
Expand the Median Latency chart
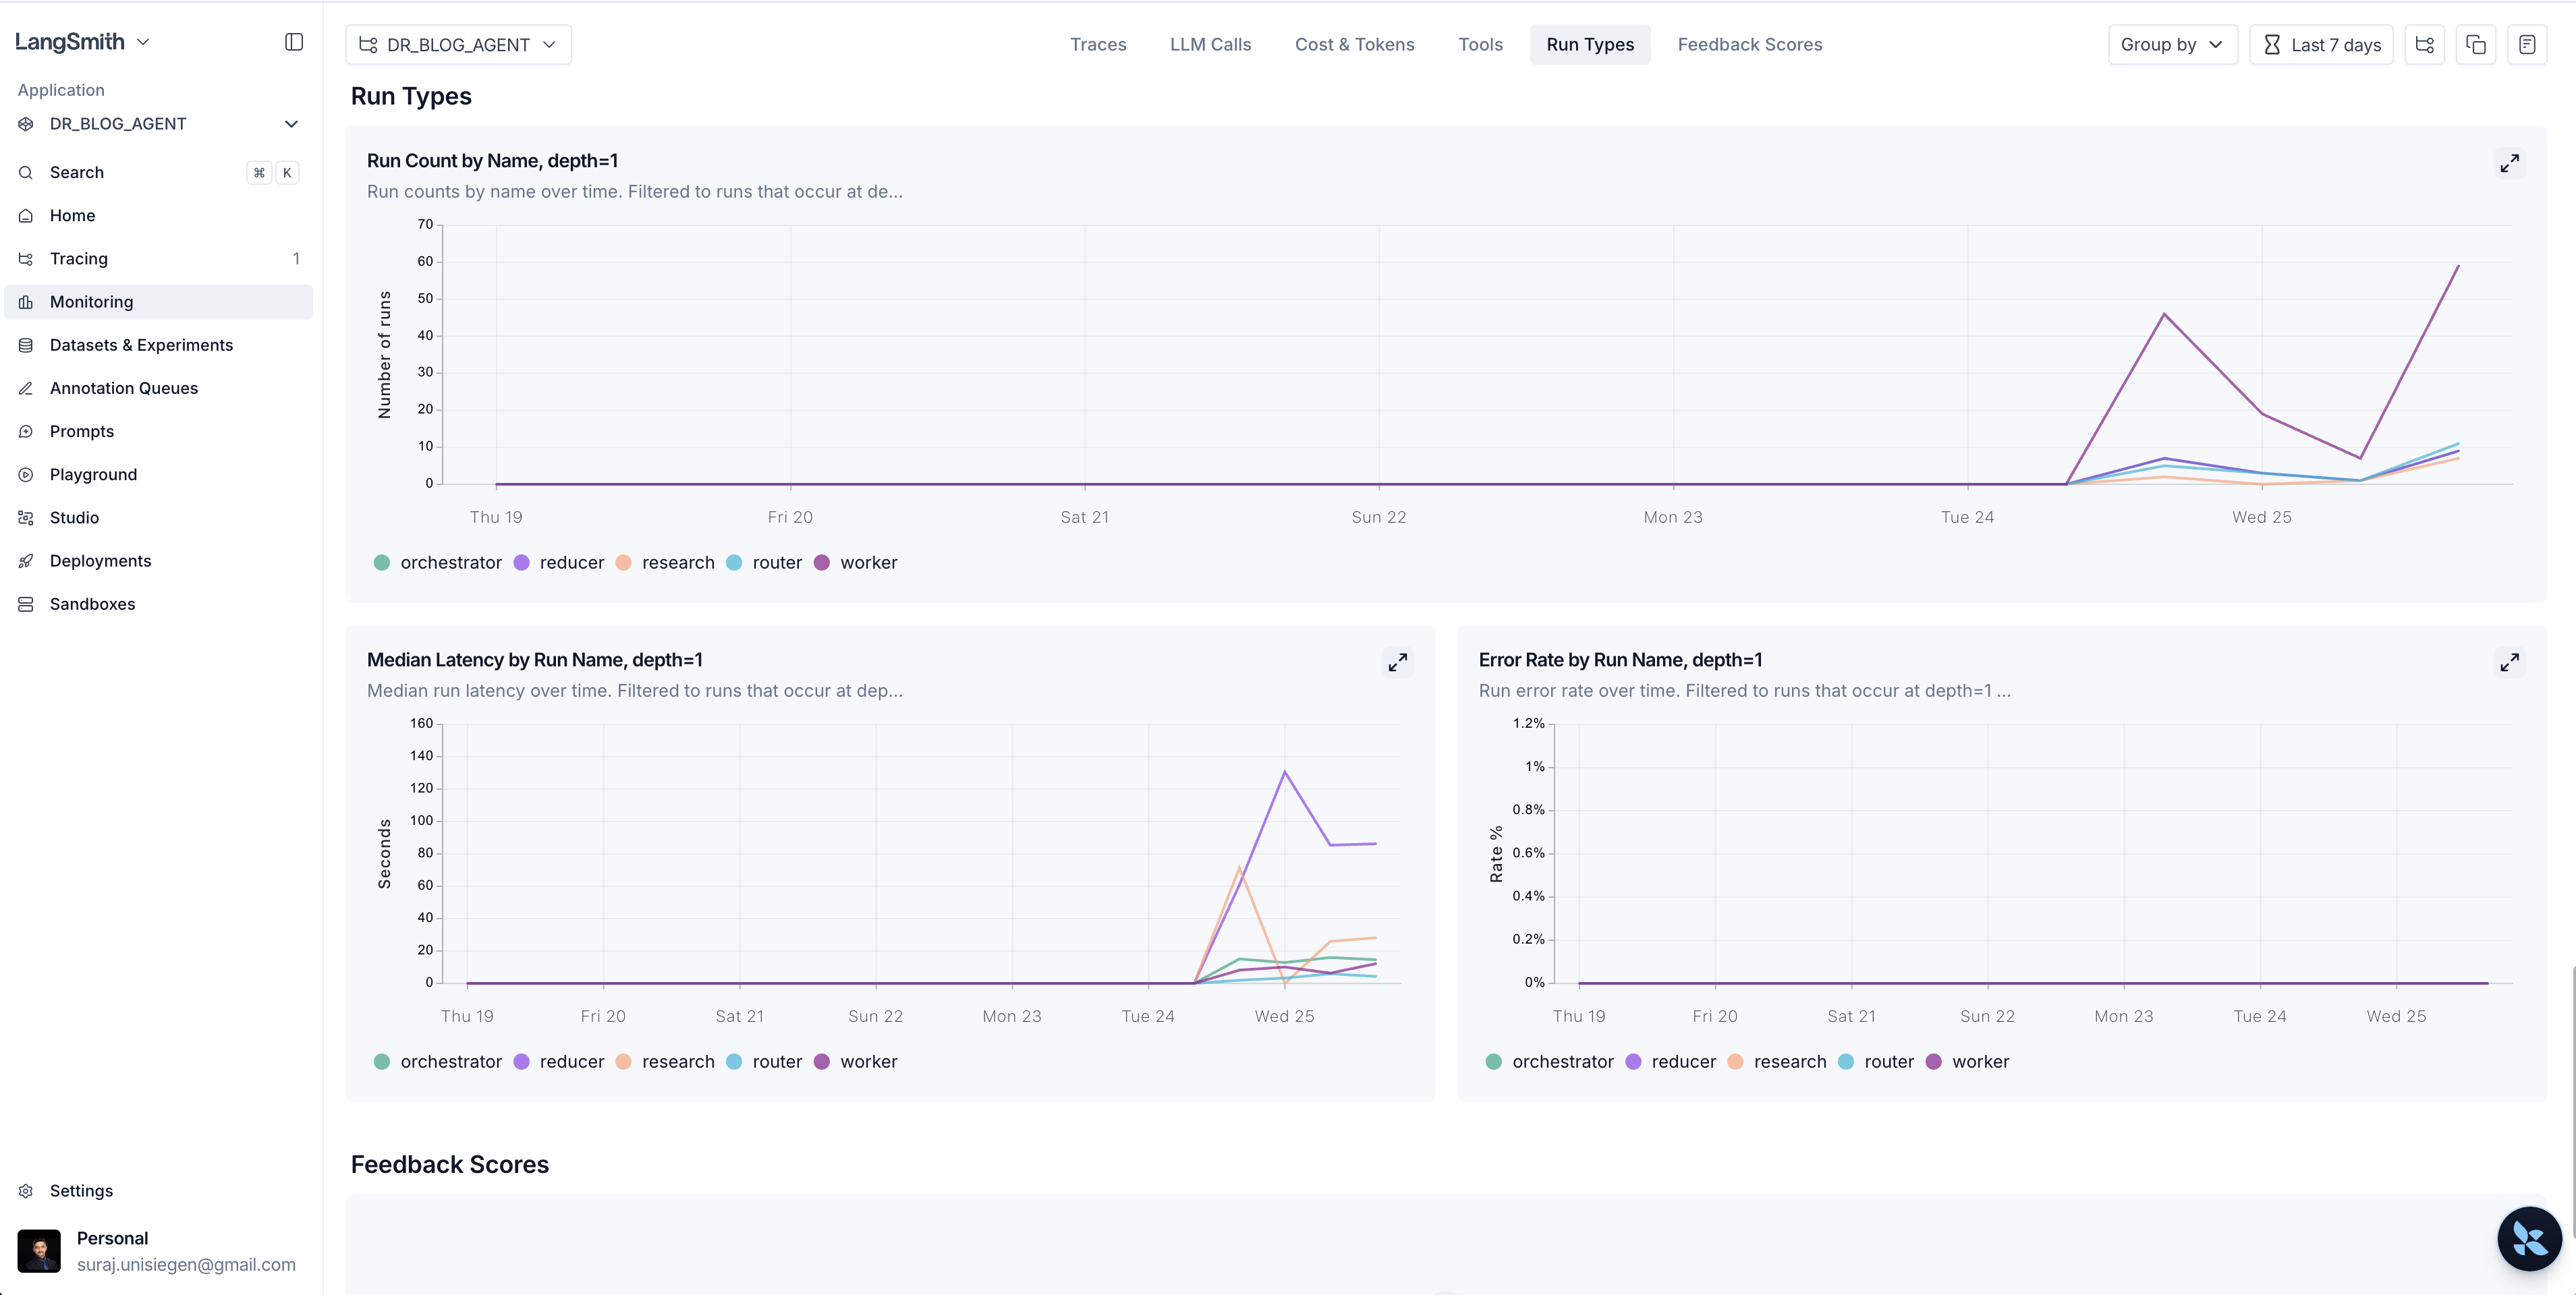pos(1397,662)
